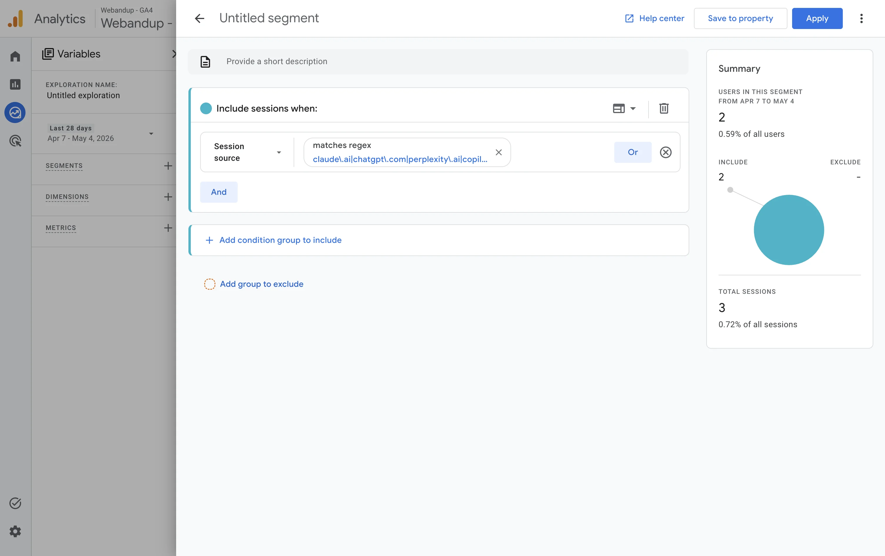The image size is (885, 556).
Task: Open Explore icon in sidebar
Action: click(15, 112)
